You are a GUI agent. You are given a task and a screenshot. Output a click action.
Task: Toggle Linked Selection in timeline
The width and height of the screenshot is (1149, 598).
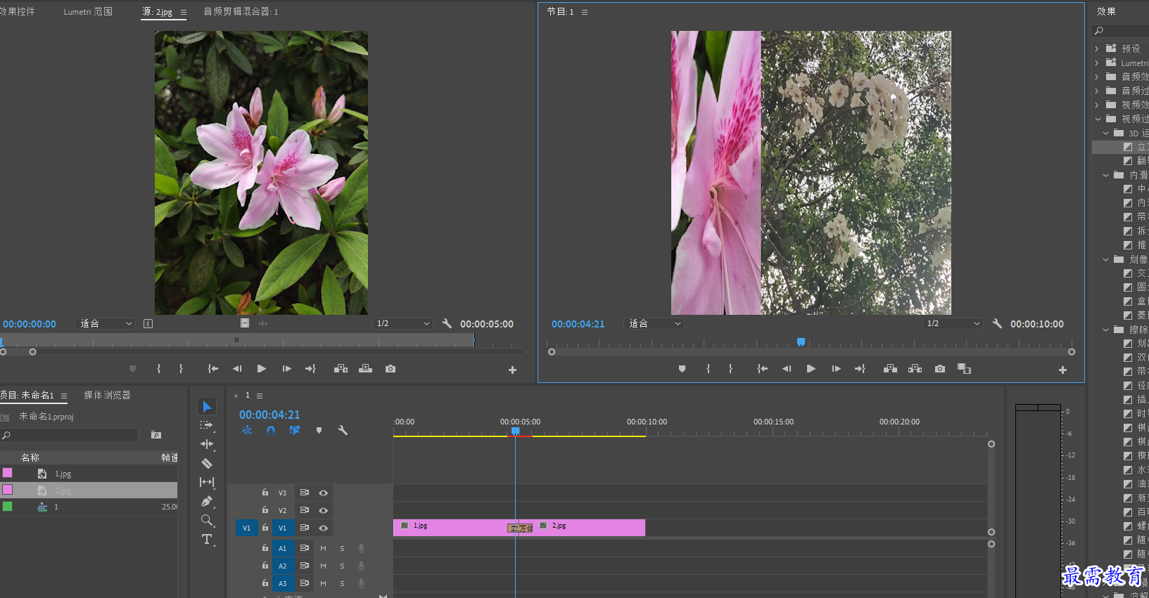click(294, 430)
